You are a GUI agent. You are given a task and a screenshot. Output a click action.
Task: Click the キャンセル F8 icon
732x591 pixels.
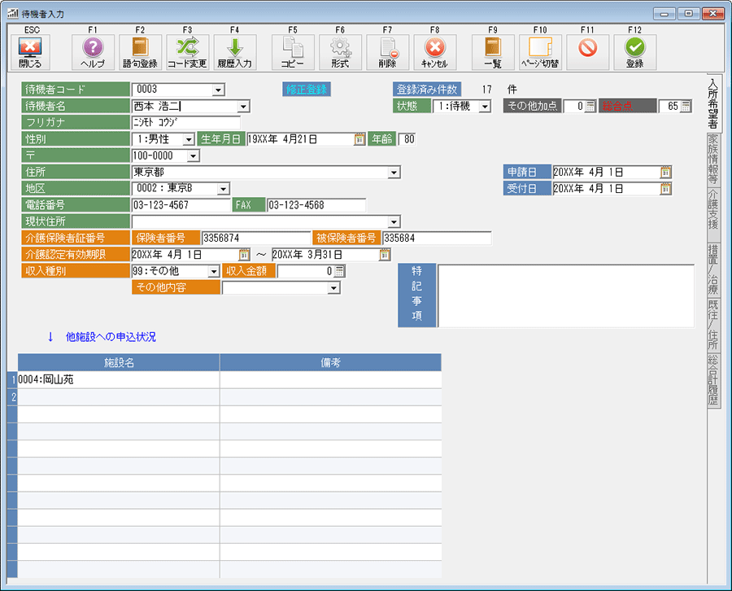(x=434, y=52)
